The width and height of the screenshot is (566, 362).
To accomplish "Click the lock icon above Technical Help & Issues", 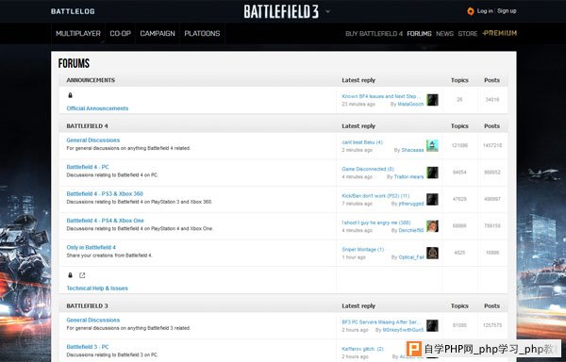I will pyautogui.click(x=71, y=275).
